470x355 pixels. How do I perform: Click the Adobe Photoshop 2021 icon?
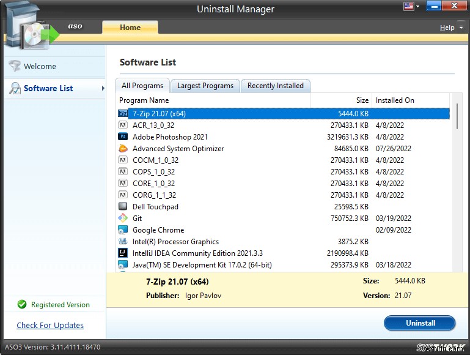coord(123,136)
